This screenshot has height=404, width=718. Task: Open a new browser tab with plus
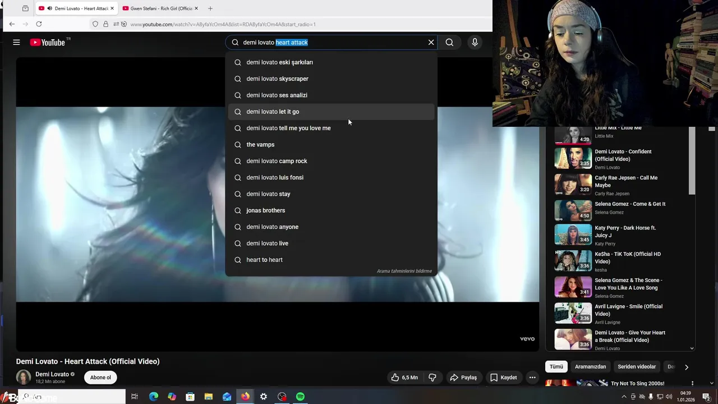click(x=210, y=8)
